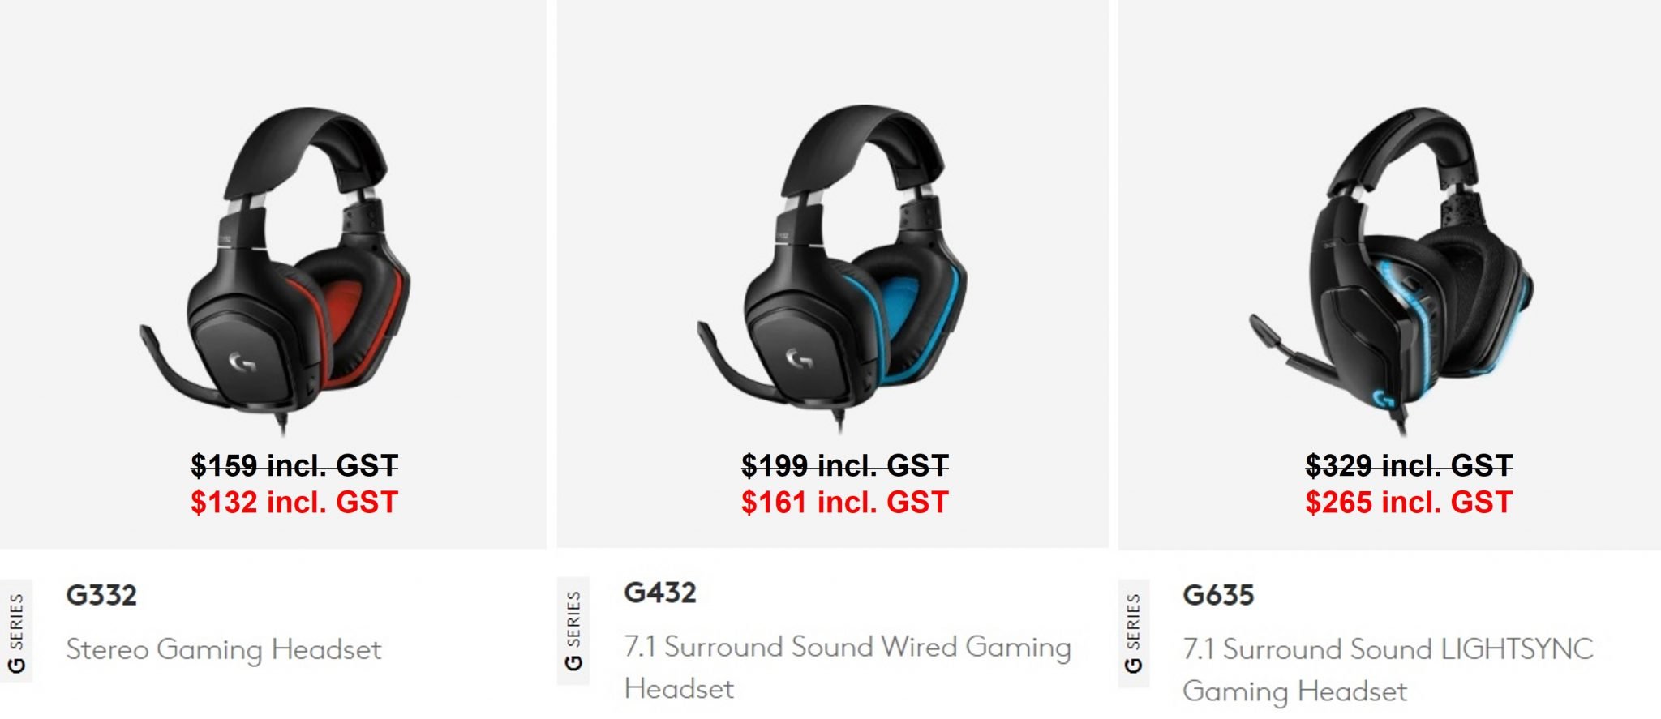Click the crossed-out $329 incl. GST price
Image resolution: width=1661 pixels, height=719 pixels.
[x=1409, y=465]
